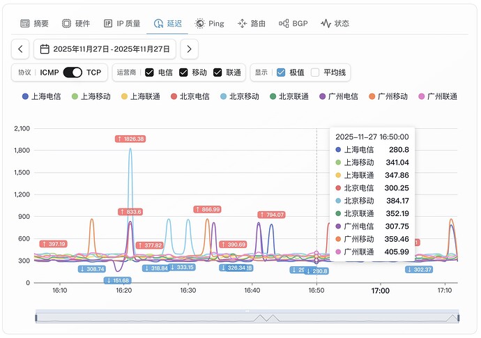The image size is (481, 338).
Task: Switch to the 硬件 hardware tab
Action: click(76, 24)
